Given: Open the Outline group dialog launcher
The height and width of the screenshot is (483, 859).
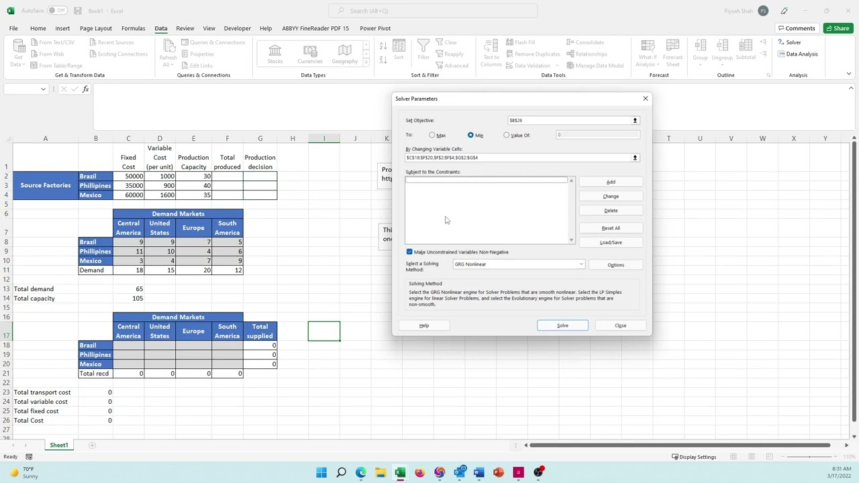Looking at the screenshot, I should point(768,75).
